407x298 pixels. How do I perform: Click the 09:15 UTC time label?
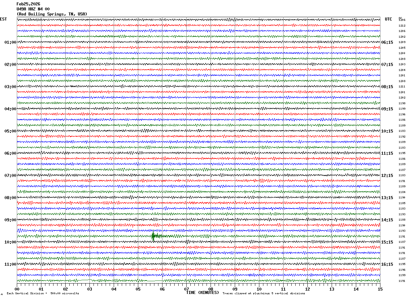click(387, 109)
